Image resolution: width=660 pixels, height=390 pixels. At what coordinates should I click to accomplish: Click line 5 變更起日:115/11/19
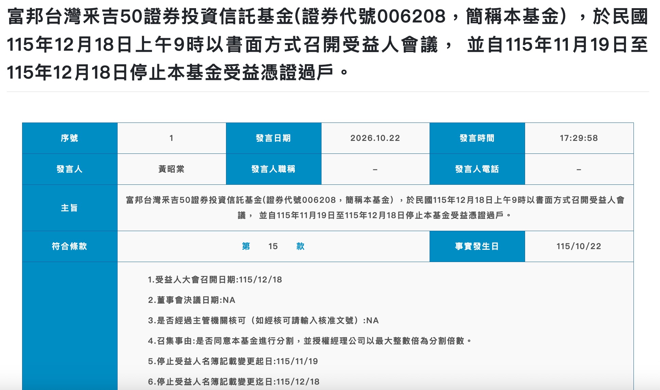coord(233,361)
